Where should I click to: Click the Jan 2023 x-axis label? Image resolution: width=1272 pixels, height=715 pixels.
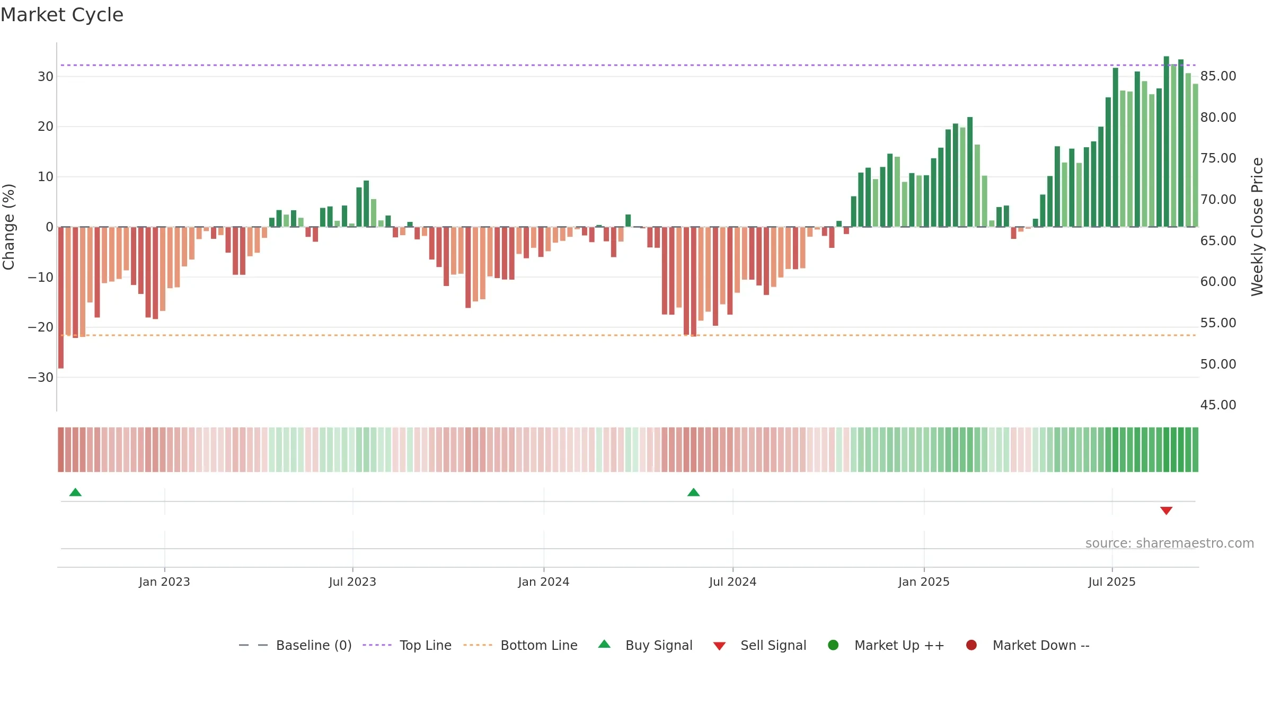tap(164, 582)
